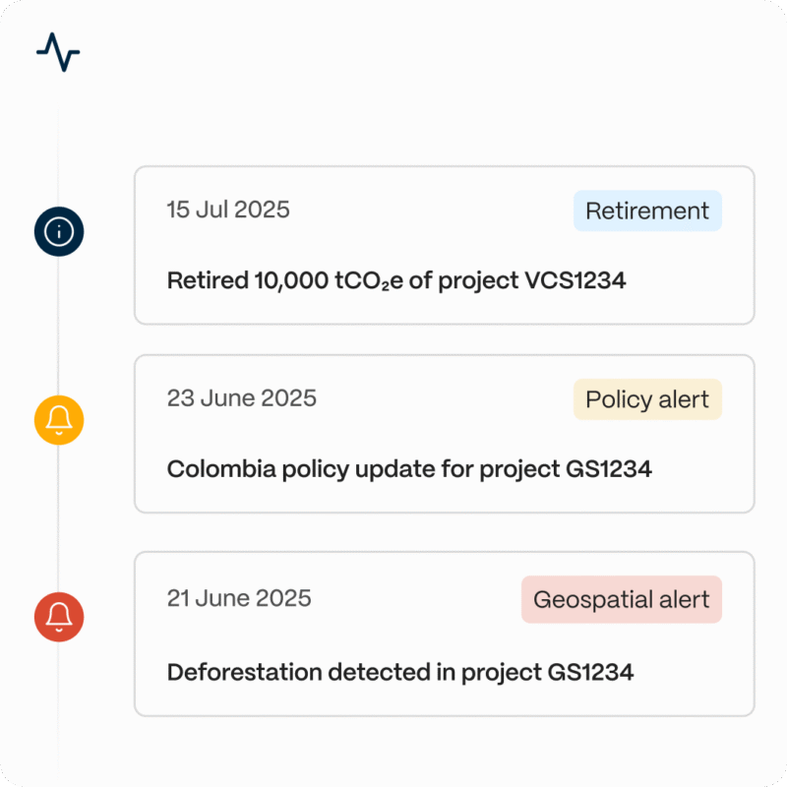This screenshot has width=787, height=787.
Task: Select the Retirement tag badge
Action: [647, 211]
